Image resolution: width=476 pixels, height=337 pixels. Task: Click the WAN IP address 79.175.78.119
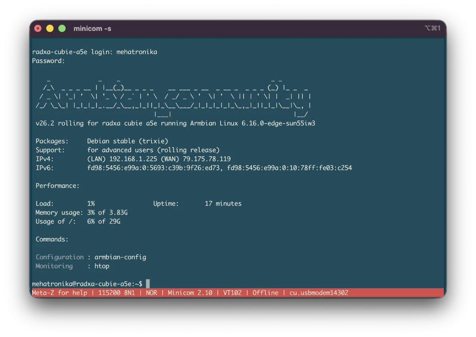pyautogui.click(x=207, y=159)
